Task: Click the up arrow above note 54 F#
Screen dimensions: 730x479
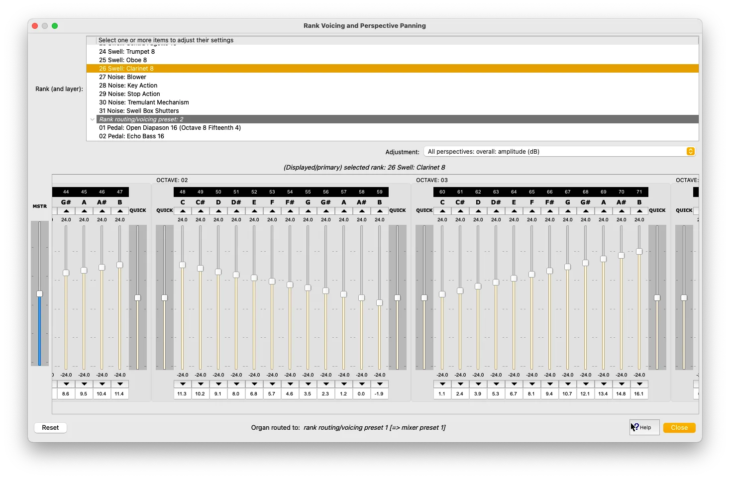Action: click(290, 211)
